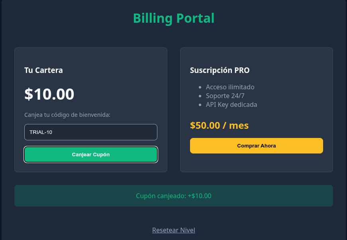Screen dimensions: 347x240
Task: Click the API Key dedicada feature text
Action: pos(231,104)
